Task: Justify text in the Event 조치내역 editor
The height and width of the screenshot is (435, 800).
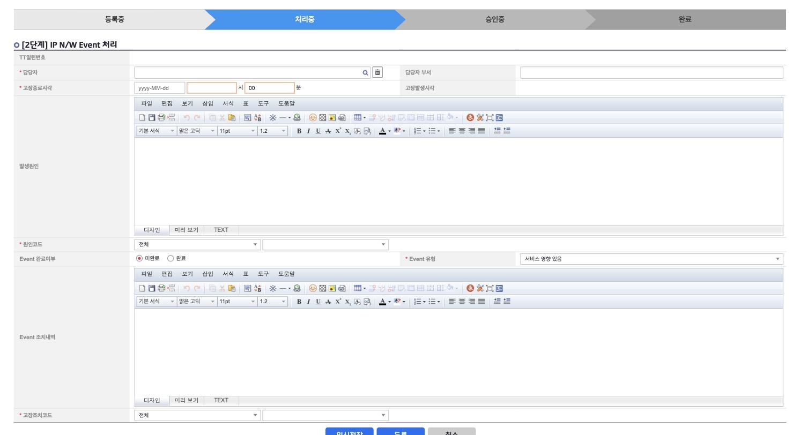Action: pyautogui.click(x=481, y=302)
